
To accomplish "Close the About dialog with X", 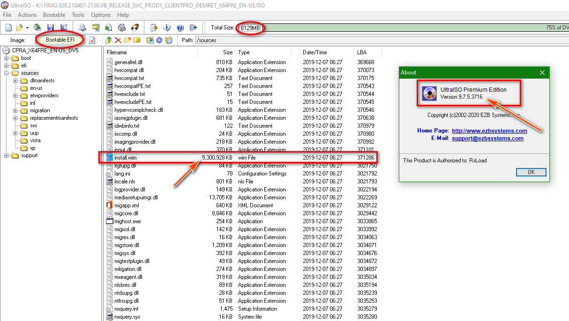I will pos(542,73).
